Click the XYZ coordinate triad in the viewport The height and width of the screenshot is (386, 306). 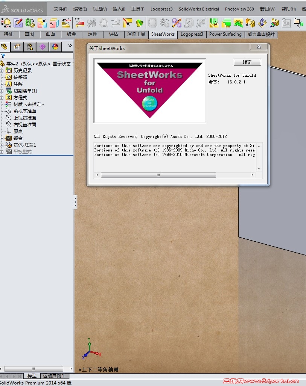(x=91, y=349)
